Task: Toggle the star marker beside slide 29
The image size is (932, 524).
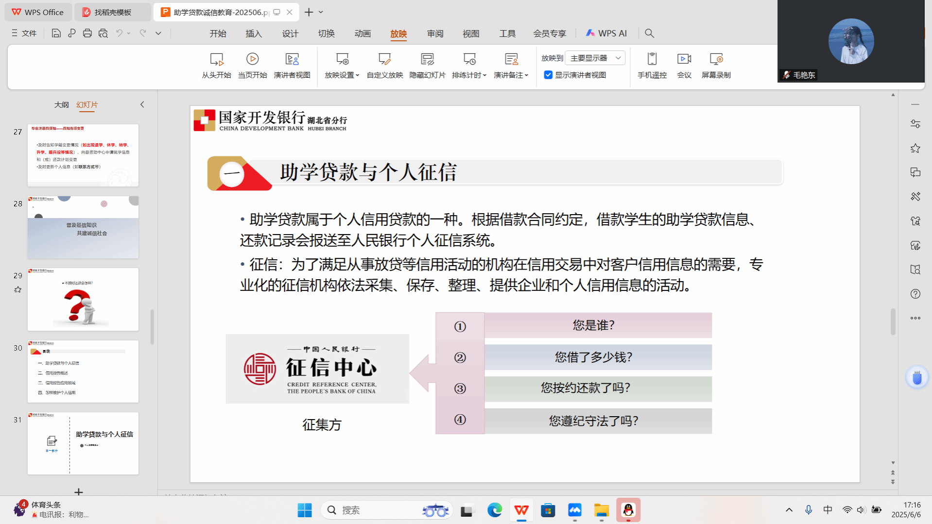Action: coord(18,289)
